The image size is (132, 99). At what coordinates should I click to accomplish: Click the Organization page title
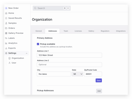point(42,19)
